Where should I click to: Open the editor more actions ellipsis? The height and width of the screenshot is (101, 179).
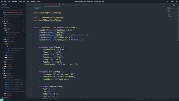177,5
